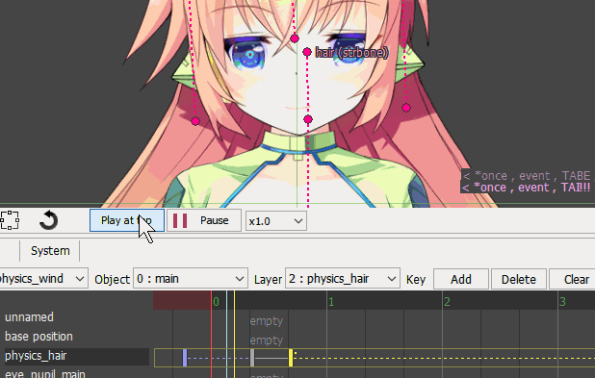Screen dimensions: 595x378
Task: Open the Object 0 : main dropdown
Action: point(190,279)
